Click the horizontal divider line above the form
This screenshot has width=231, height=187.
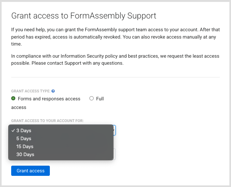point(115,77)
